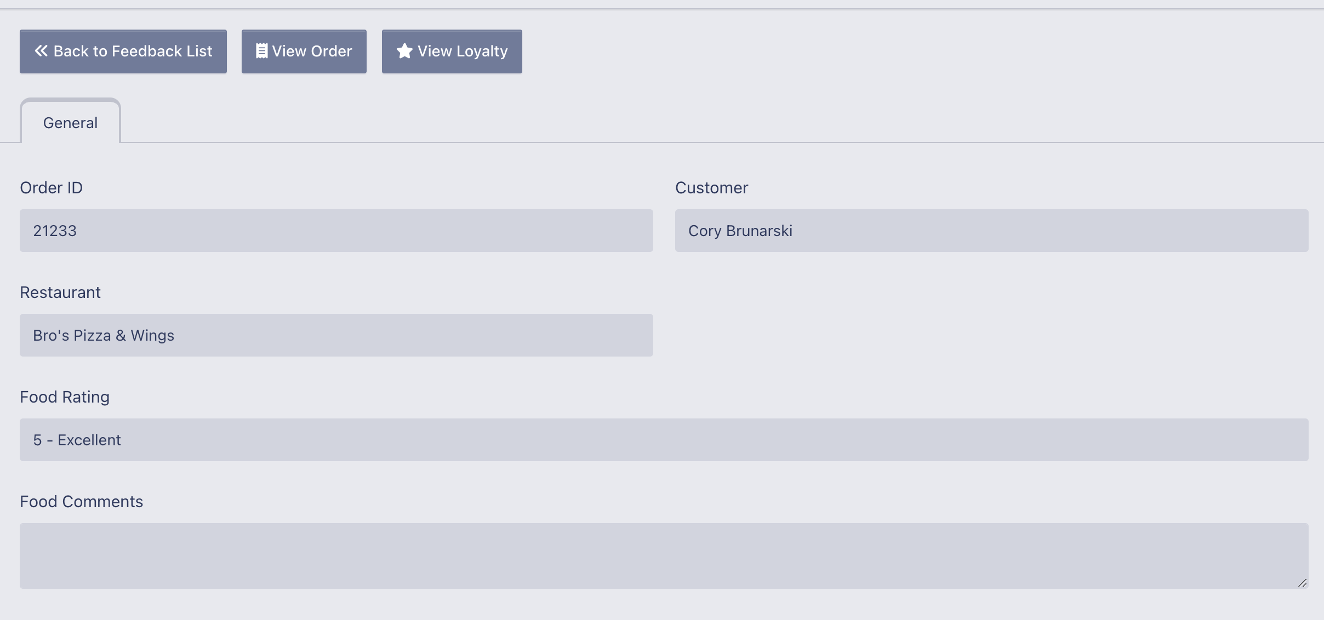Click the star icon on View Loyalty
This screenshot has width=1324, height=620.
coord(404,51)
